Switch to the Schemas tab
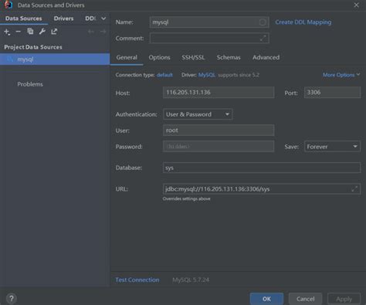366x305 pixels. pyautogui.click(x=229, y=57)
